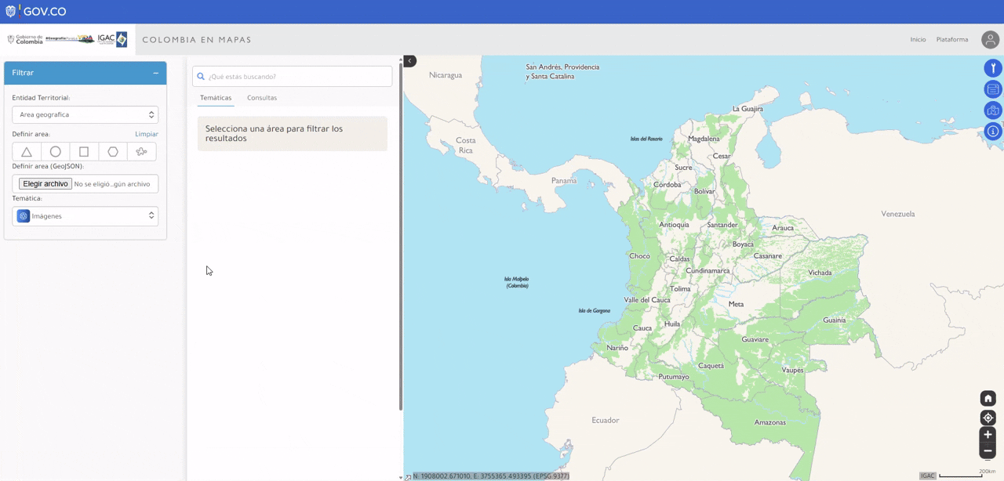Click 'No se eligió' file status text
The height and width of the screenshot is (481, 1004).
[112, 184]
